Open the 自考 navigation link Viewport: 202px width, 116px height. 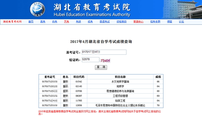click(55, 22)
